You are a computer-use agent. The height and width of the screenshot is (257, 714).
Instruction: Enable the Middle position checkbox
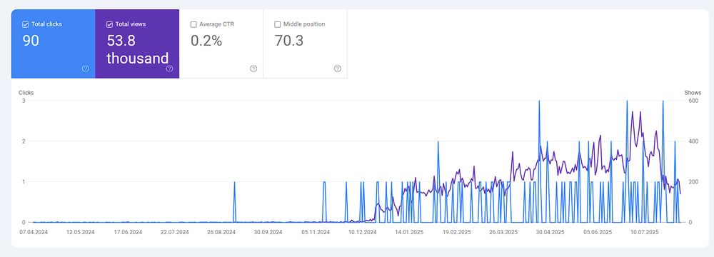click(x=277, y=24)
